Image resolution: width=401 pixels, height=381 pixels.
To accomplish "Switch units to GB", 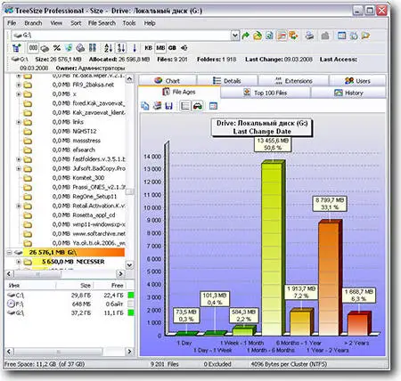I will coord(172,48).
